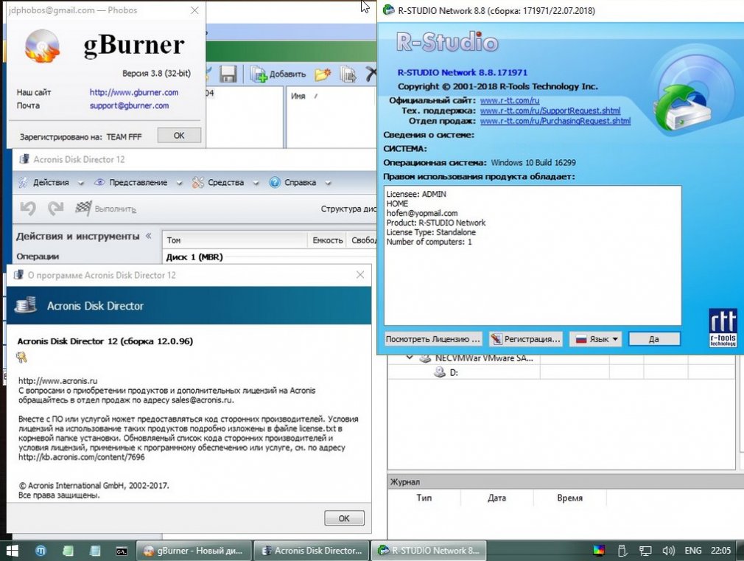Select the D: drive tree item
Image resolution: width=744 pixels, height=561 pixels.
click(446, 372)
